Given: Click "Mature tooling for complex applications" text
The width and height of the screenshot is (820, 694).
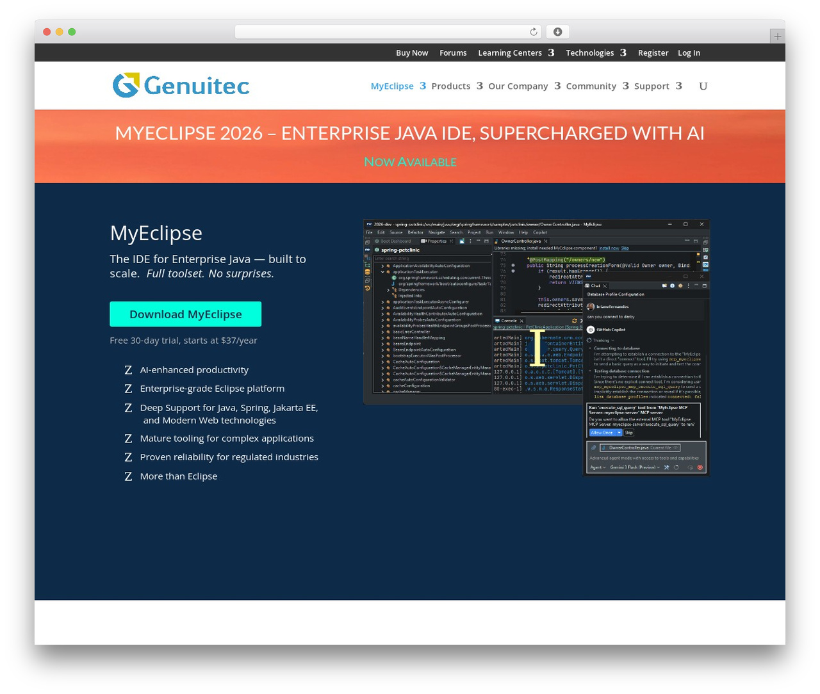Looking at the screenshot, I should click(x=227, y=439).
